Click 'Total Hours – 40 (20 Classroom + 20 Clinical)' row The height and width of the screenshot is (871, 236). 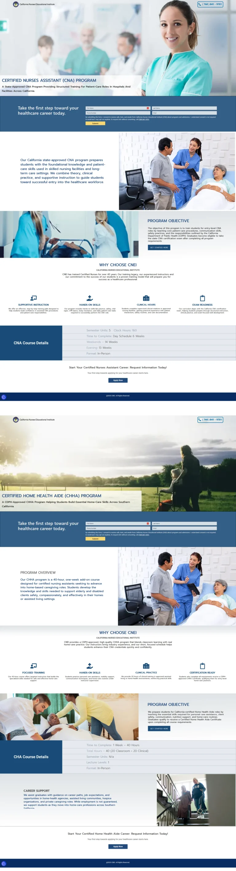[149, 751]
